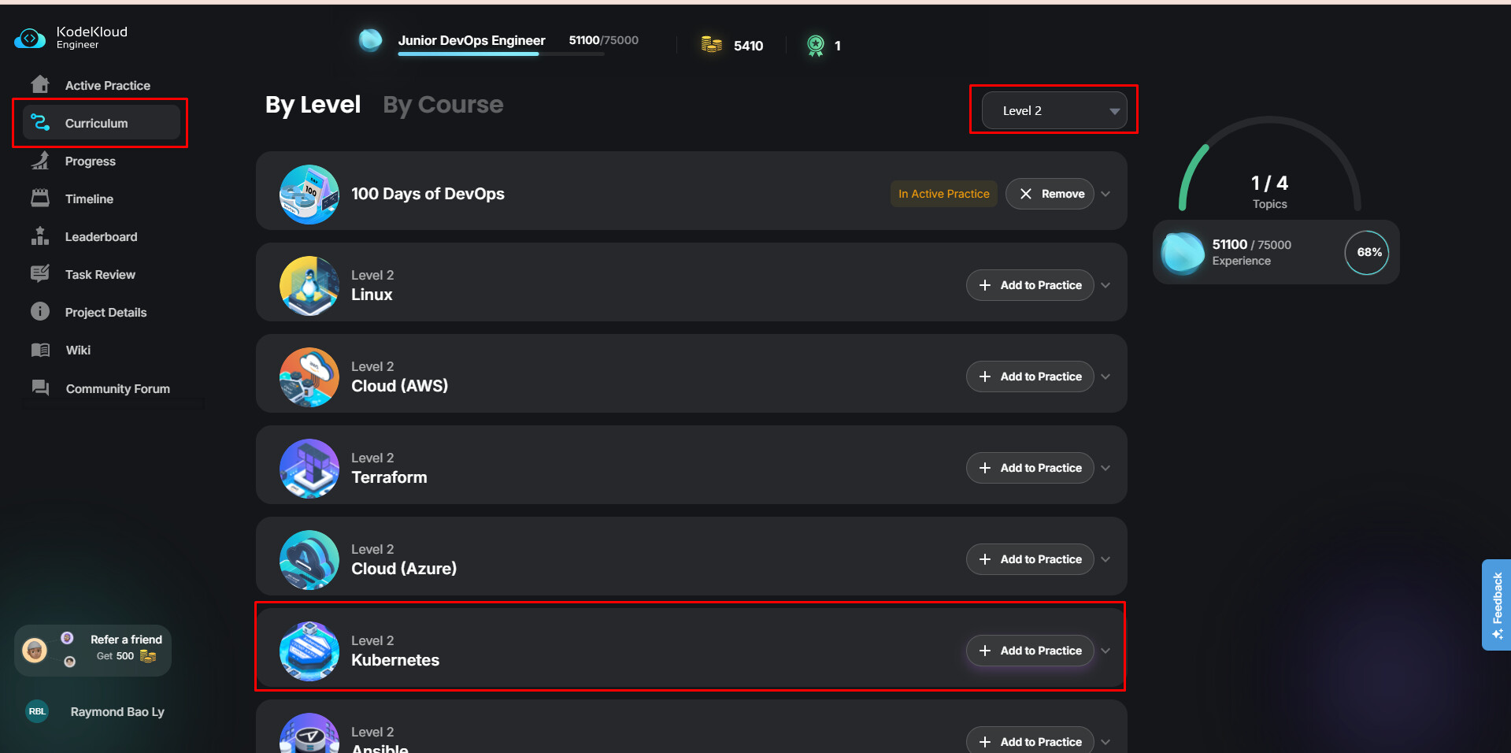Image resolution: width=1511 pixels, height=753 pixels.
Task: Expand the 100 Days of DevOps row
Action: click(1105, 194)
